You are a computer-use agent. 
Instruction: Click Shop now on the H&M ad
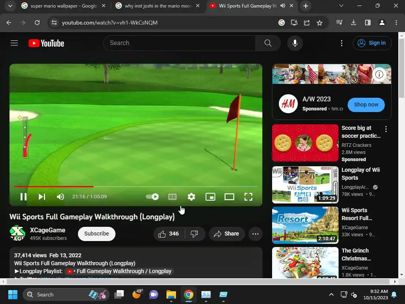pyautogui.click(x=366, y=104)
